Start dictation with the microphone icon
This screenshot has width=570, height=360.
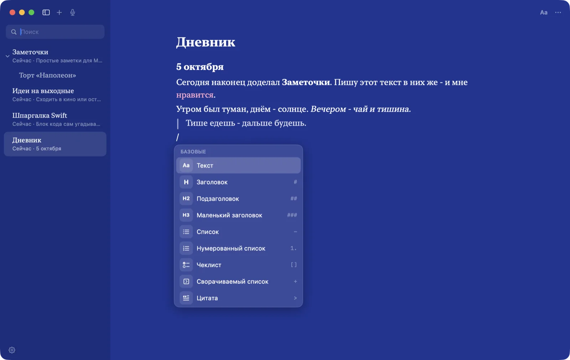tap(73, 12)
